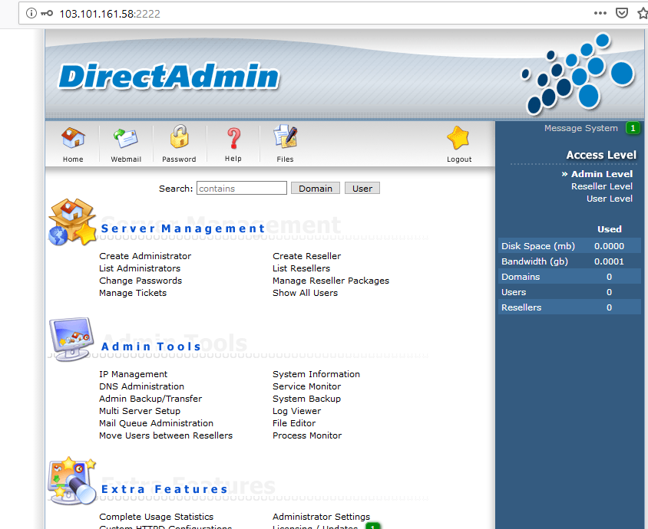Open System Backup

click(306, 399)
